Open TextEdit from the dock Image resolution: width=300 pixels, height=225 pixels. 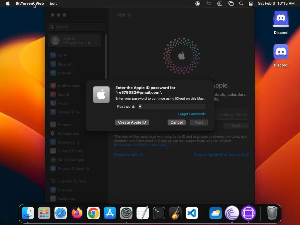pyautogui.click(x=143, y=213)
